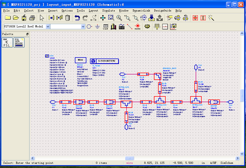
Task: Click the Push Into Hierarchy icon
Action: tap(151, 18)
